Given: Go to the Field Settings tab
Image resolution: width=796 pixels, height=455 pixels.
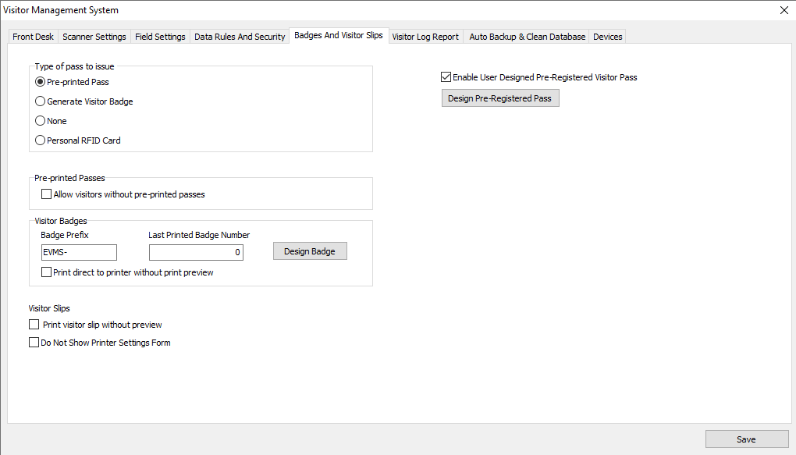Looking at the screenshot, I should coord(160,37).
